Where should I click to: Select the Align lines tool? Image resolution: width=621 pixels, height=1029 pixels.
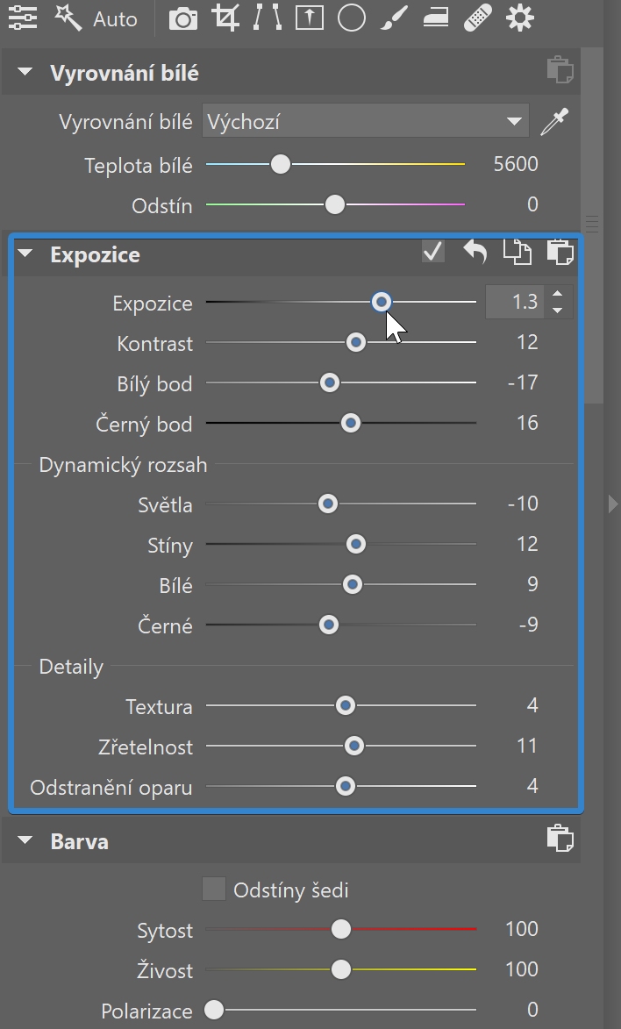coord(268,18)
